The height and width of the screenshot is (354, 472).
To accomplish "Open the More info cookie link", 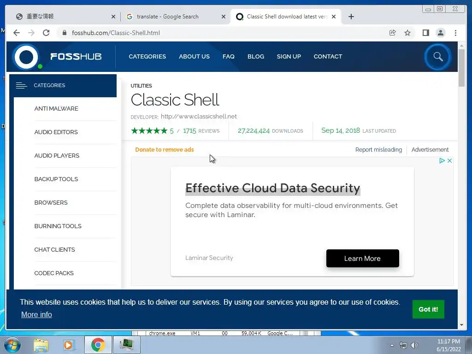I will click(36, 314).
